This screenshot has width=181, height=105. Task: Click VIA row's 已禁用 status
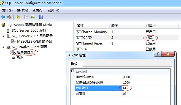[151, 49]
